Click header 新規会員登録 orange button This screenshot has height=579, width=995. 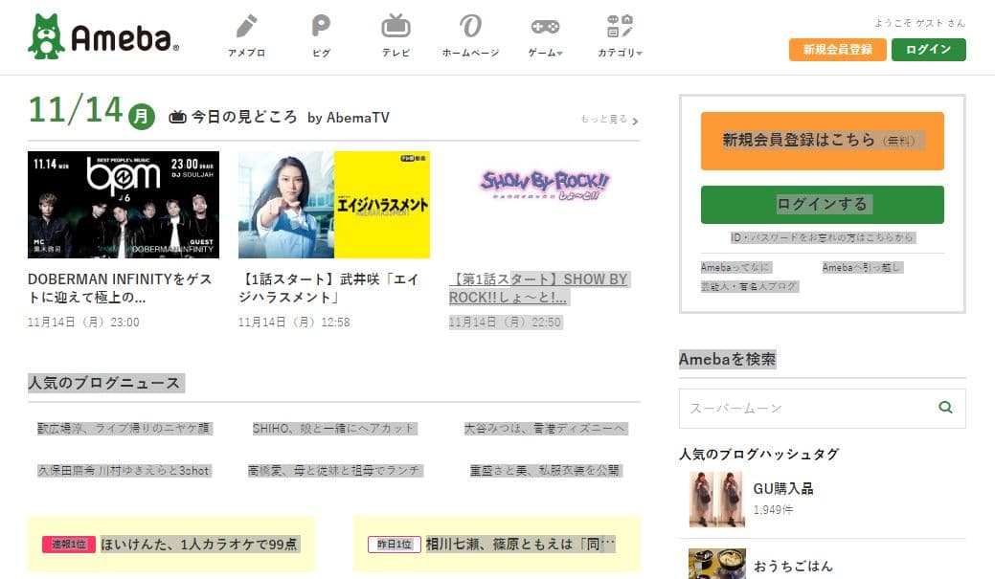coord(838,50)
